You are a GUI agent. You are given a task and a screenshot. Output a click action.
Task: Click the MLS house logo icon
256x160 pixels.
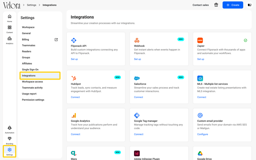coord(200,78)
